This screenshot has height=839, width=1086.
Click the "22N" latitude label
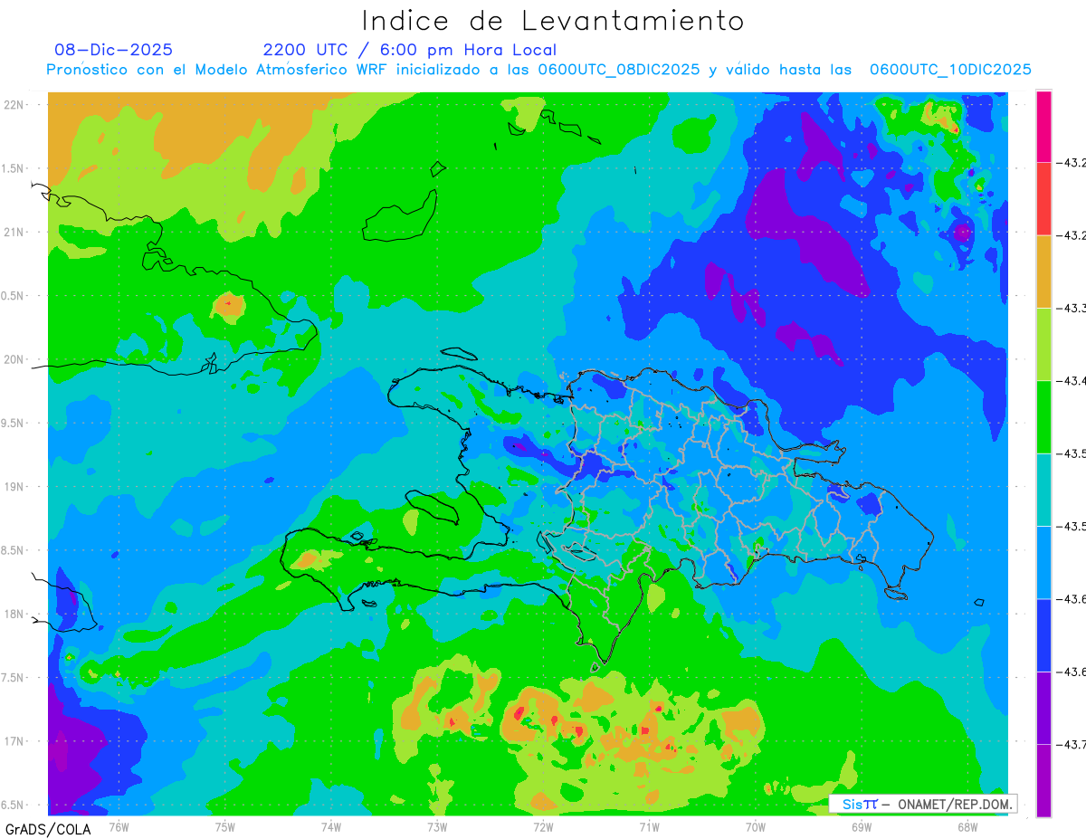(x=14, y=104)
